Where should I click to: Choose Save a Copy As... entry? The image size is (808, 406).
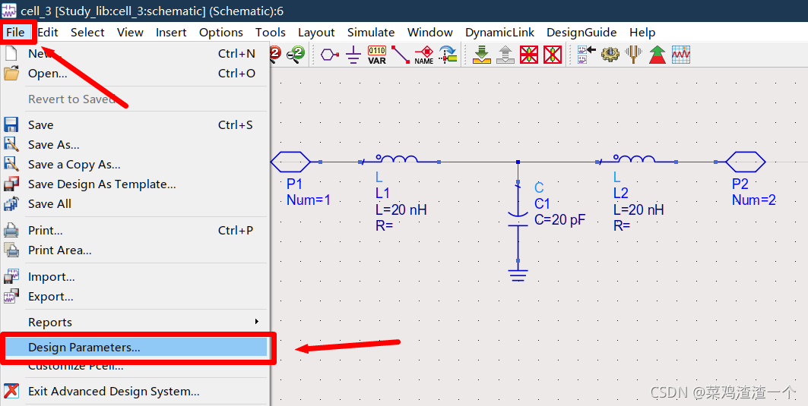(135, 165)
